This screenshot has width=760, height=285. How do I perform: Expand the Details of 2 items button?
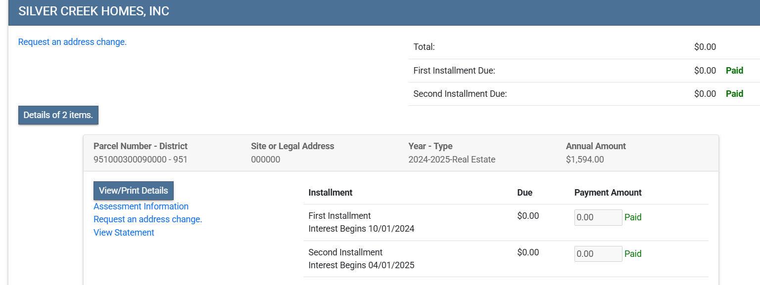(x=58, y=115)
